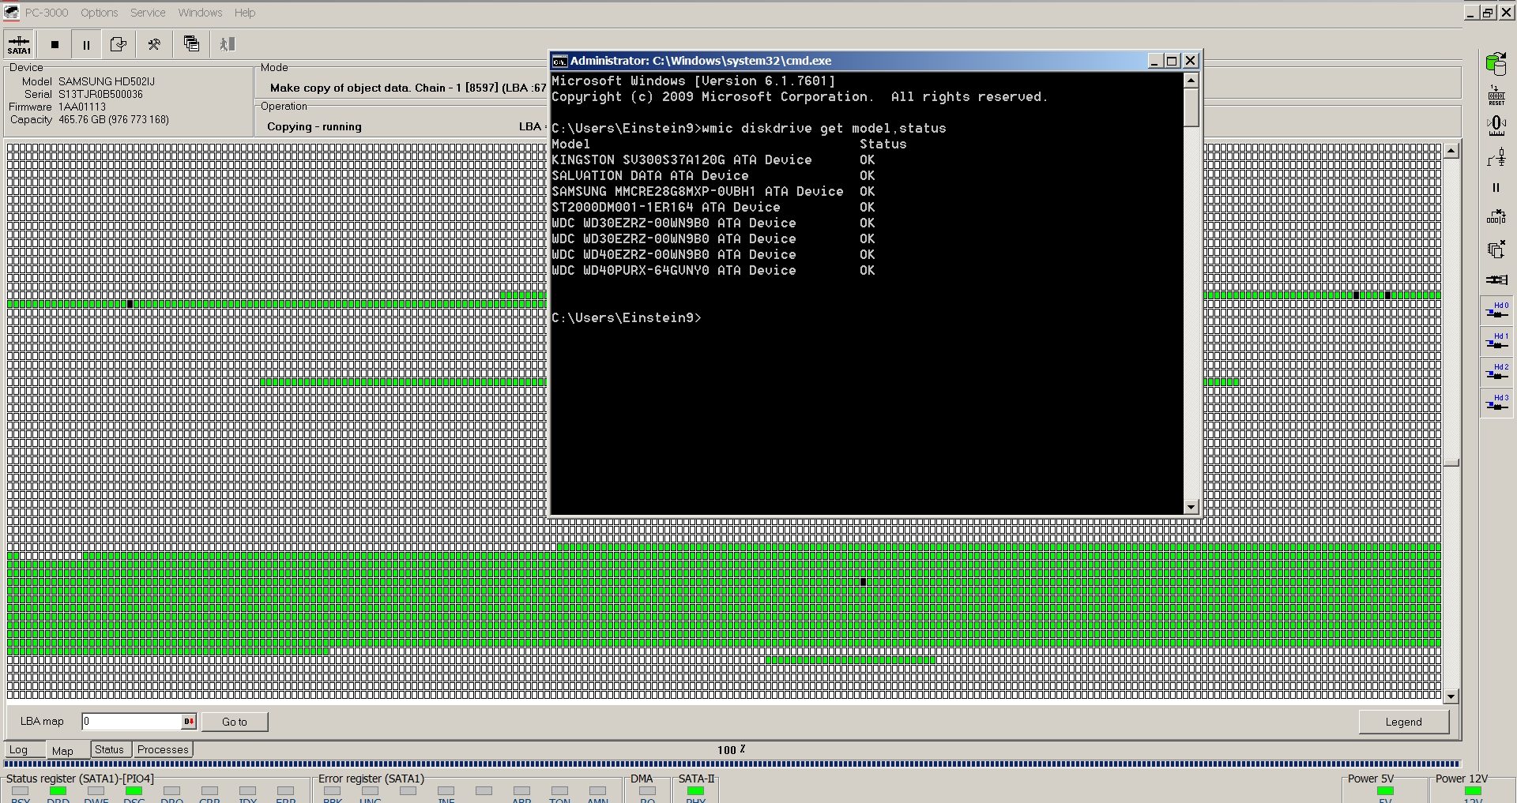
Task: Click the red arrow icon in LBA field
Action: click(x=189, y=721)
